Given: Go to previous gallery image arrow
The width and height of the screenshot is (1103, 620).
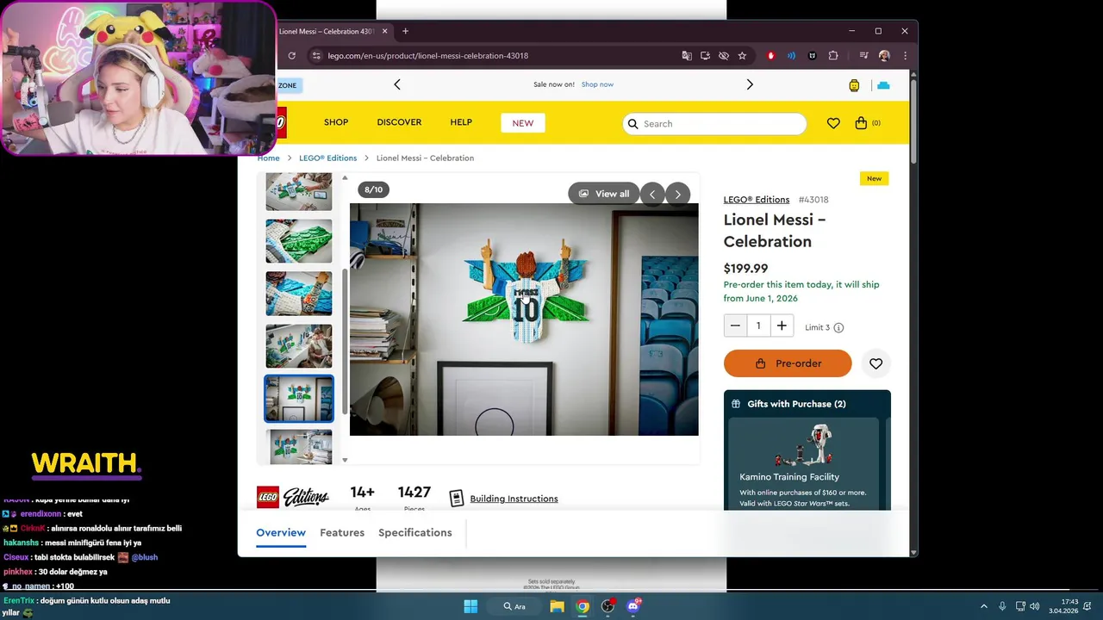Looking at the screenshot, I should (652, 194).
